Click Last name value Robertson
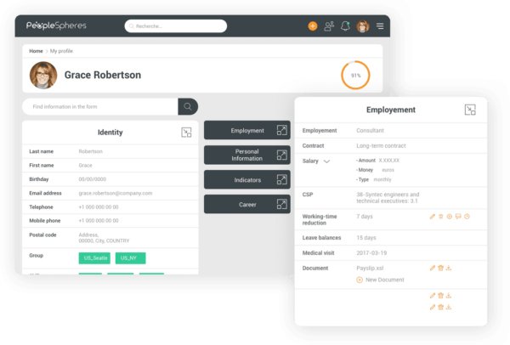Screen dimensions: 510x345 (x=90, y=151)
